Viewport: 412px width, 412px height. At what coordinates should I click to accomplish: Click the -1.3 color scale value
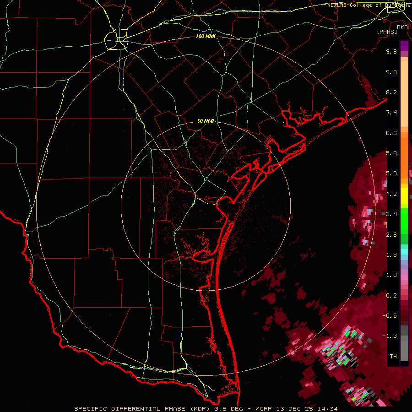click(x=390, y=336)
